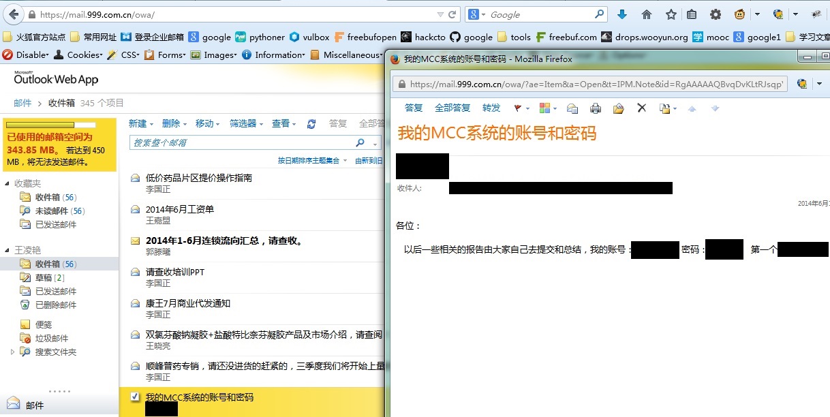Open the drops.wooyun.org bookmark

point(645,37)
